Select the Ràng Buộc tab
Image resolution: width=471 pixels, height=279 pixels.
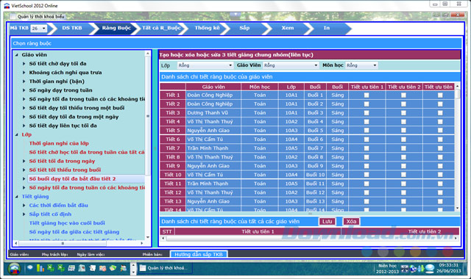point(116,28)
